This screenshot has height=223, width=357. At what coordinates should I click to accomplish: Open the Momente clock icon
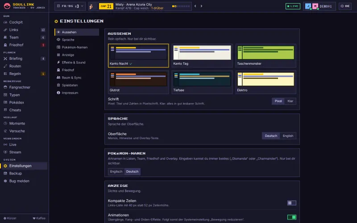tap(5, 124)
